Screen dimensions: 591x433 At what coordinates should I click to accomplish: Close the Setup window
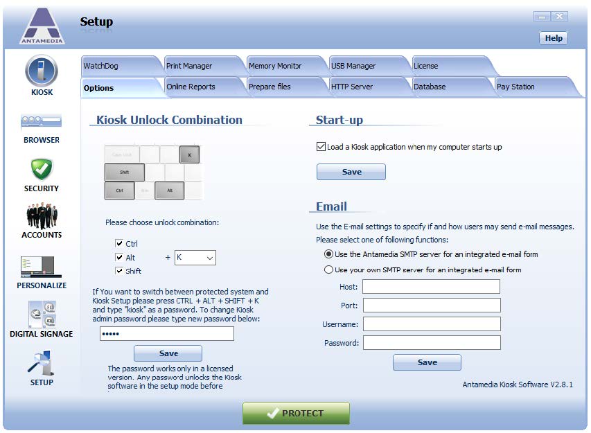point(559,17)
